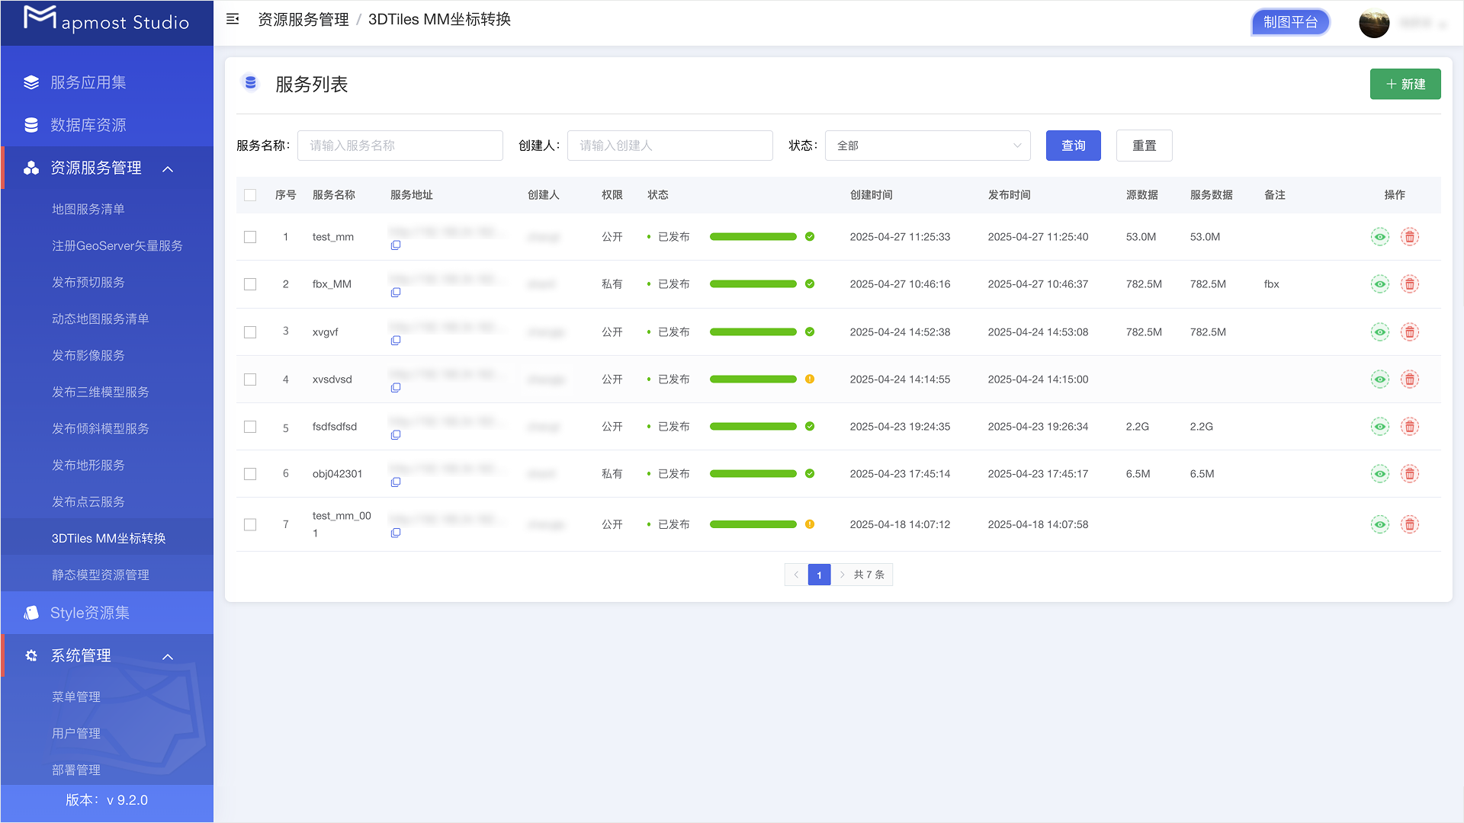Check the xvgvf row checkbox
Viewport: 1464px width, 823px height.
pos(250,332)
